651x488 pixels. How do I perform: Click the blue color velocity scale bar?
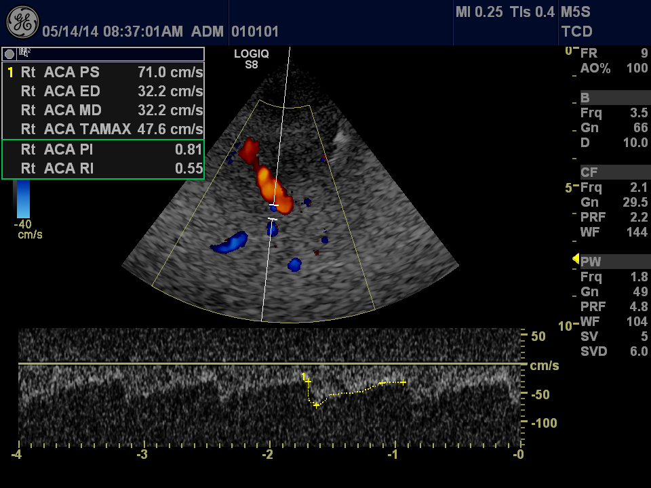(x=22, y=200)
